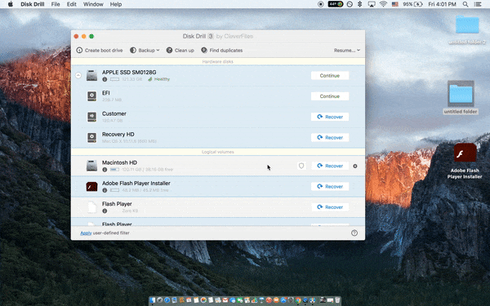Open Spotlight search in menu bar
This screenshot has width=490, height=306.
[x=465, y=4]
